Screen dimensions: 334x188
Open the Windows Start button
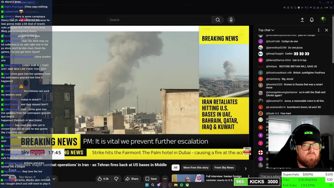tap(147, 185)
